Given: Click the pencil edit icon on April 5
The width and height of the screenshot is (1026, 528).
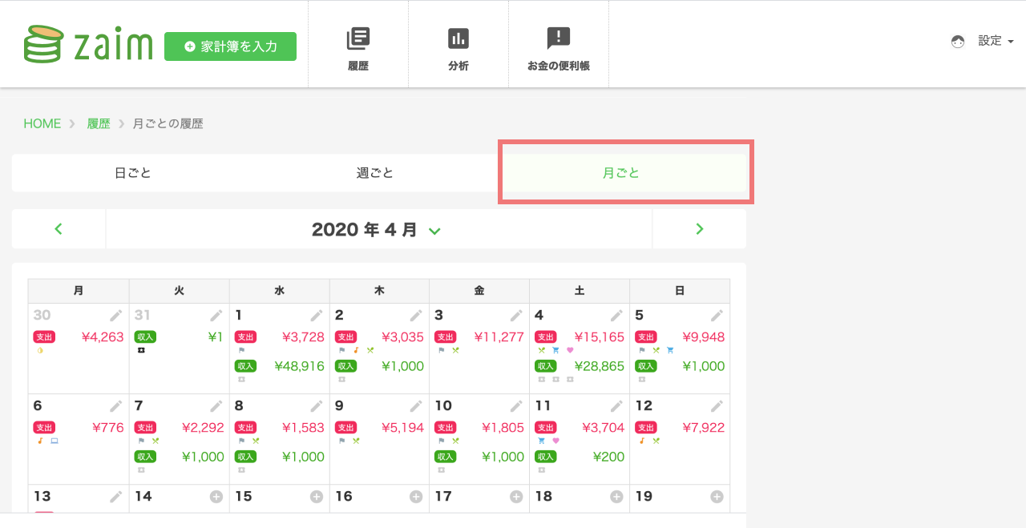Looking at the screenshot, I should (717, 316).
